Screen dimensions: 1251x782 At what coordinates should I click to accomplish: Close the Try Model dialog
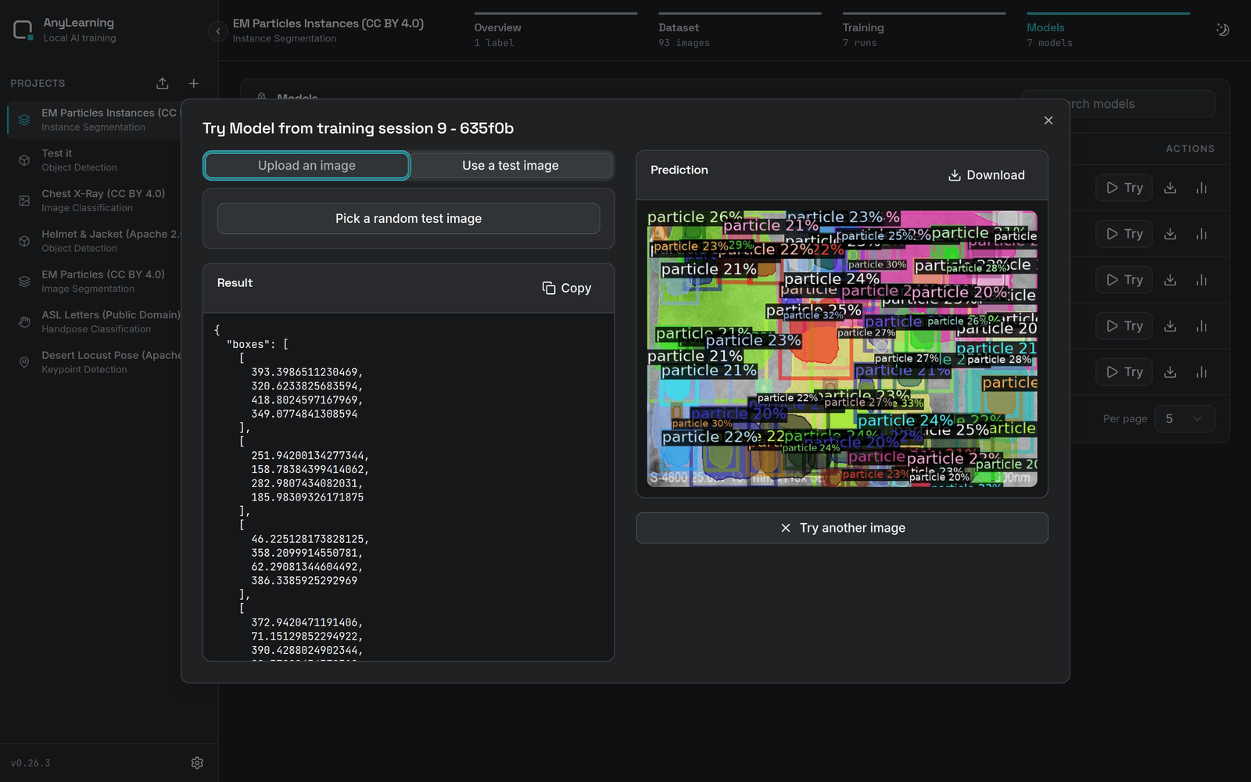coord(1048,120)
